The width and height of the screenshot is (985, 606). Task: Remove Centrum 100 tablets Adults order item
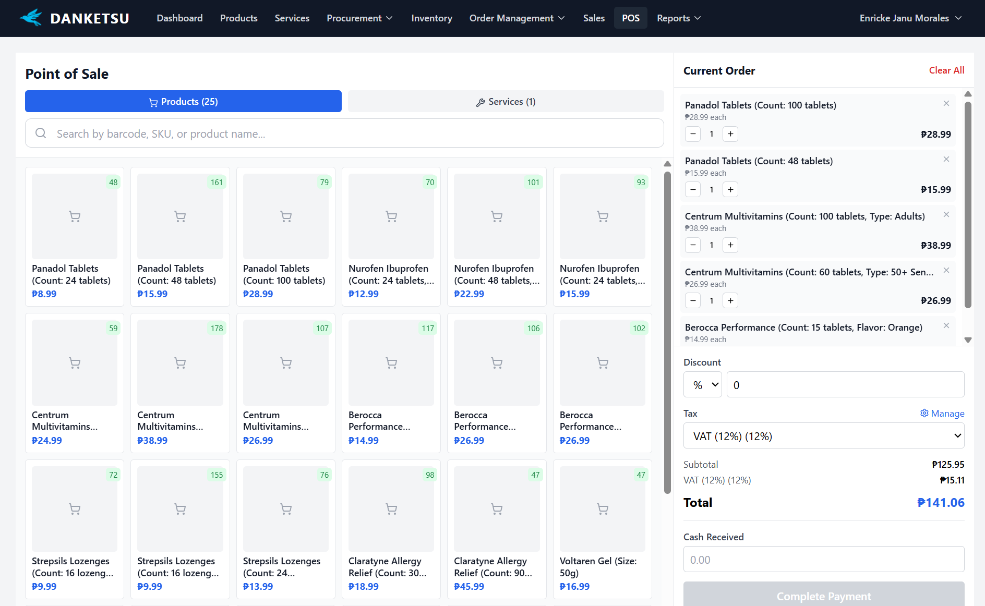[x=946, y=215]
